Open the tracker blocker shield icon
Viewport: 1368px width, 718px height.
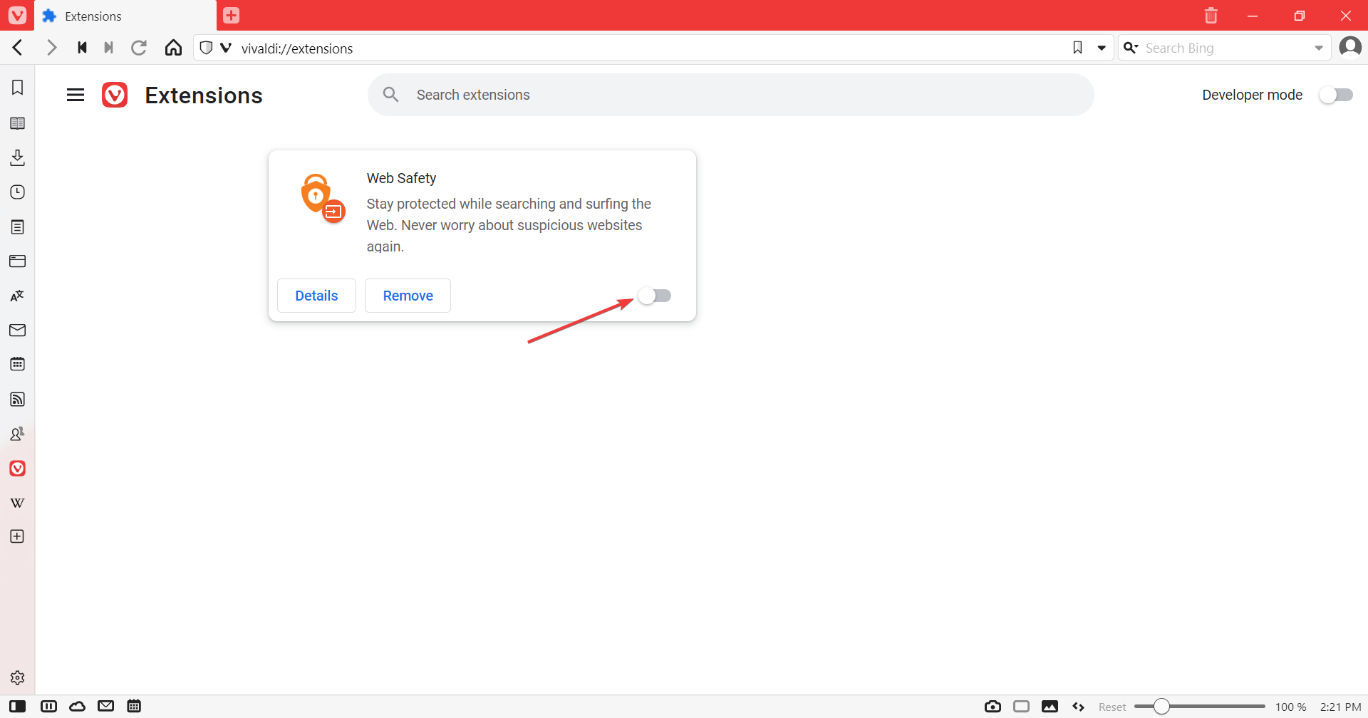206,48
